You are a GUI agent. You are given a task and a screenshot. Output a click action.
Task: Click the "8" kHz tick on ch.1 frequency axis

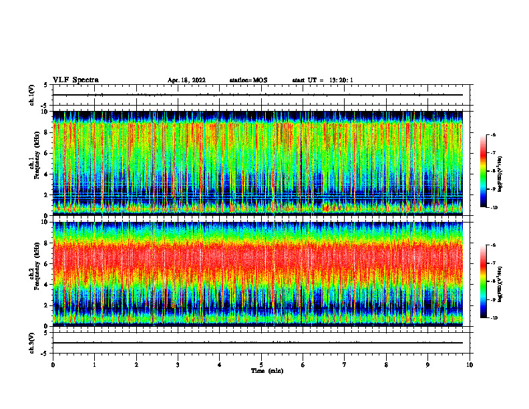47,132
